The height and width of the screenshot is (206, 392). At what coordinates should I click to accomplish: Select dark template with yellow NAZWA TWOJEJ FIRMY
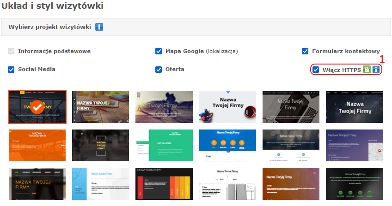[x=37, y=184]
